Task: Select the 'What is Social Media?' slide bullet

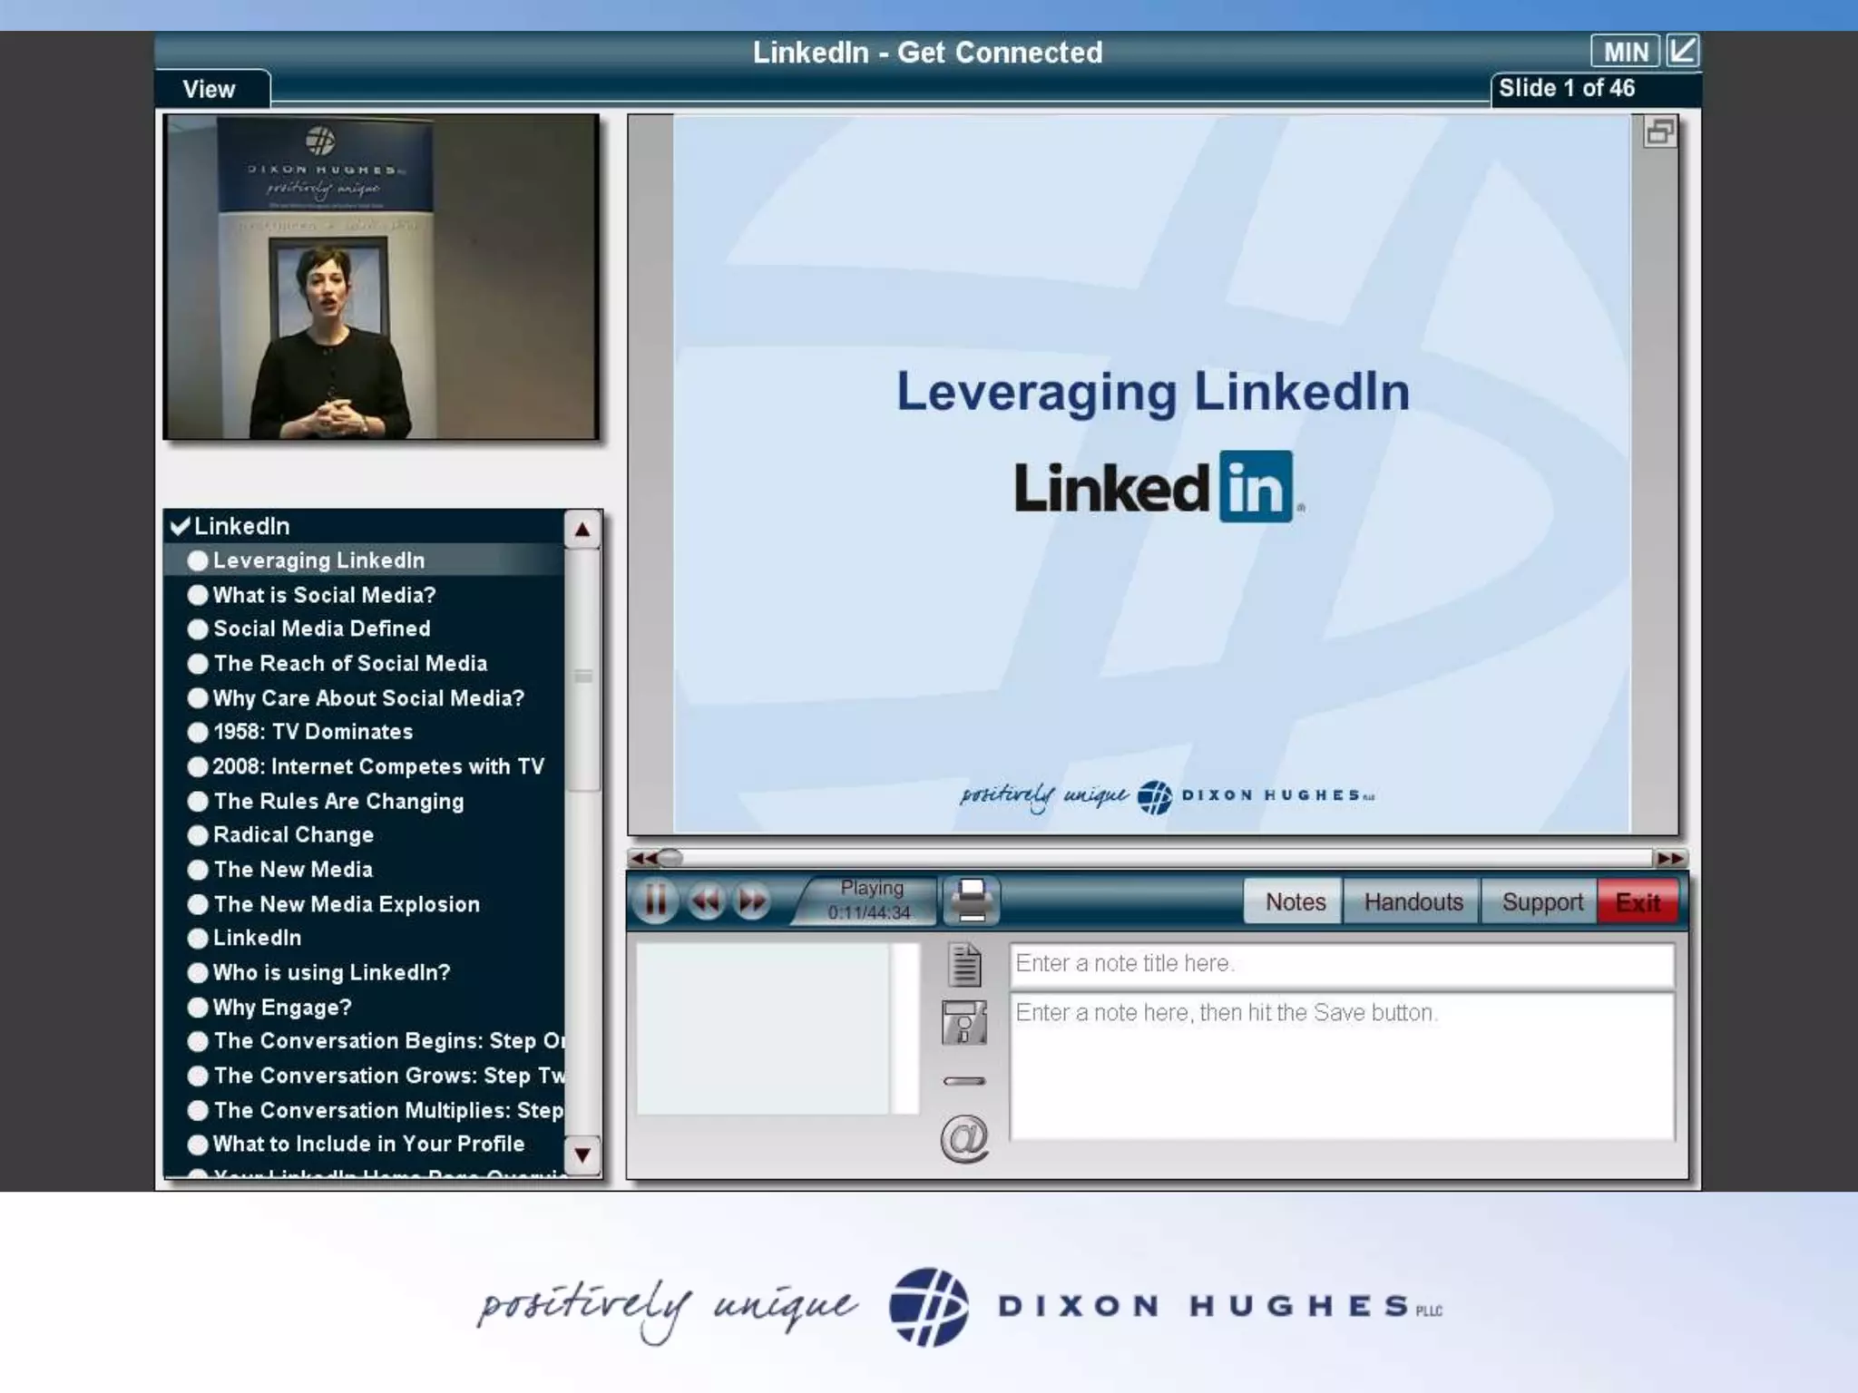Action: point(198,595)
